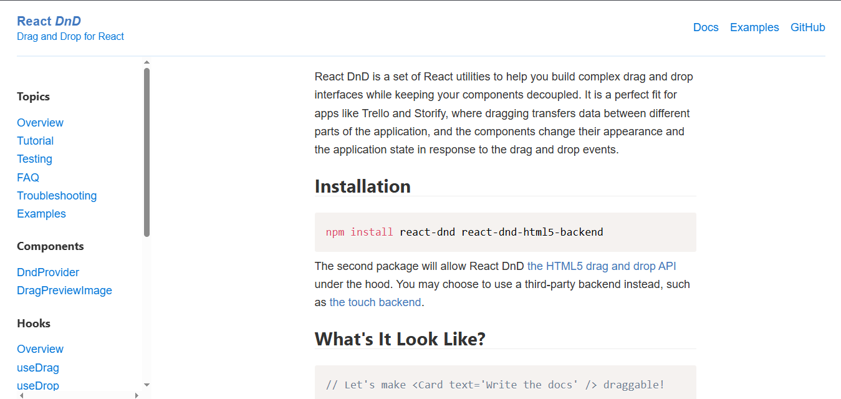This screenshot has height=399, width=841.
Task: Open the useDrag hook docs
Action: coord(38,368)
